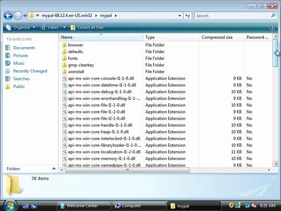Select api-ms-win-core-interlocked-l1-1-0.dll
This screenshot has height=211, width=281.
(104, 139)
